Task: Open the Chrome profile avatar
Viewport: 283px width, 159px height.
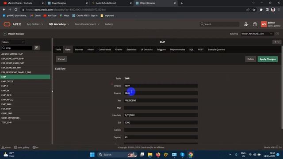Action: pyautogui.click(x=273, y=10)
